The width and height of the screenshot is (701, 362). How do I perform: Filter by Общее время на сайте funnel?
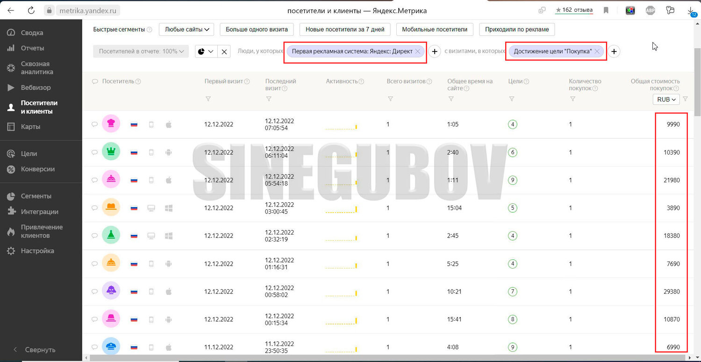[451, 99]
